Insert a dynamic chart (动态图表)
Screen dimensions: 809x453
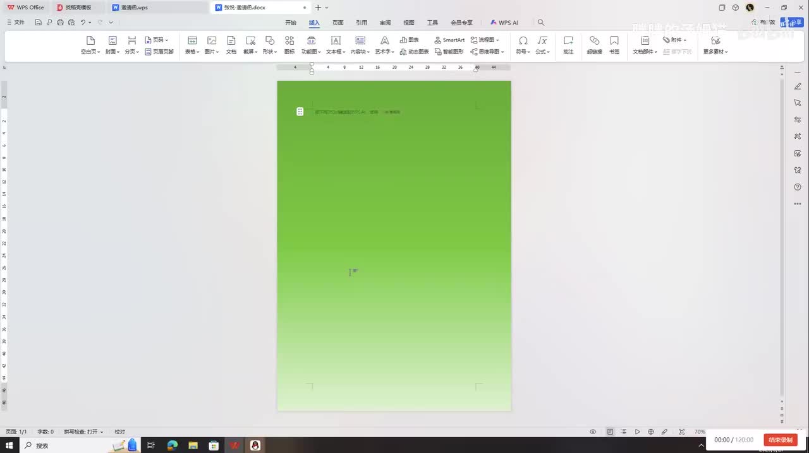click(x=415, y=52)
